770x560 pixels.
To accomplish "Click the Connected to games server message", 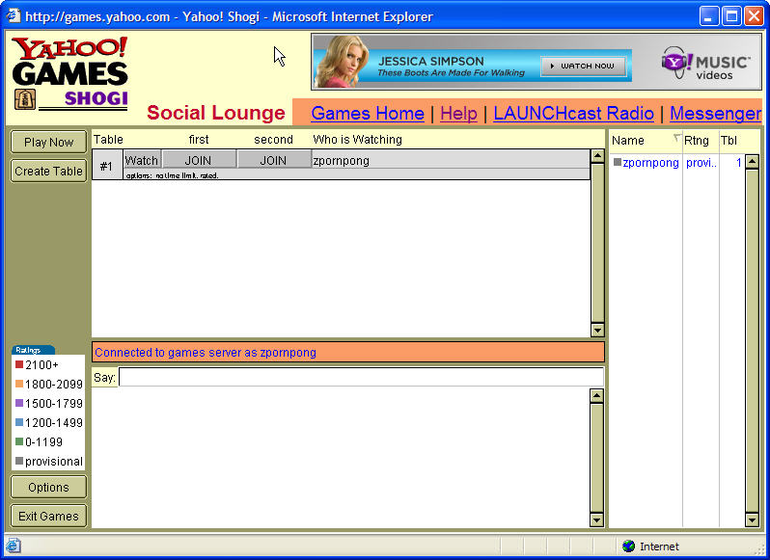I will (206, 353).
